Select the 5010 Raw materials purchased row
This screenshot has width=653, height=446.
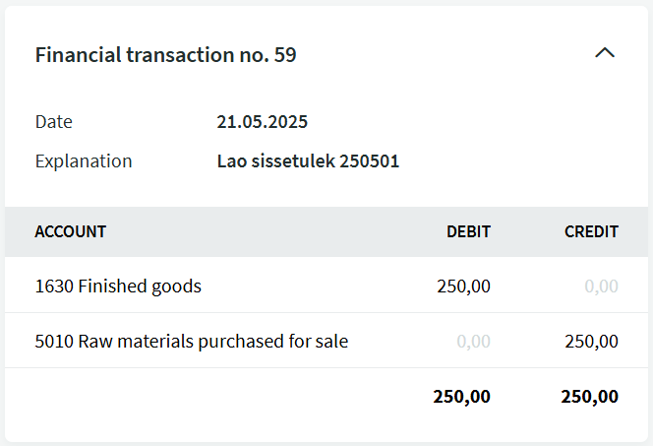coord(326,341)
